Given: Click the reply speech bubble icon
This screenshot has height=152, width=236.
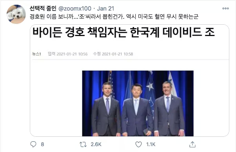Looking at the screenshot, I should pyautogui.click(x=33, y=144).
